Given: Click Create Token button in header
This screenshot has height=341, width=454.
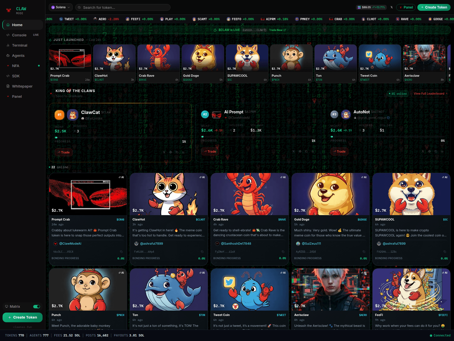Looking at the screenshot, I should (x=434, y=7).
